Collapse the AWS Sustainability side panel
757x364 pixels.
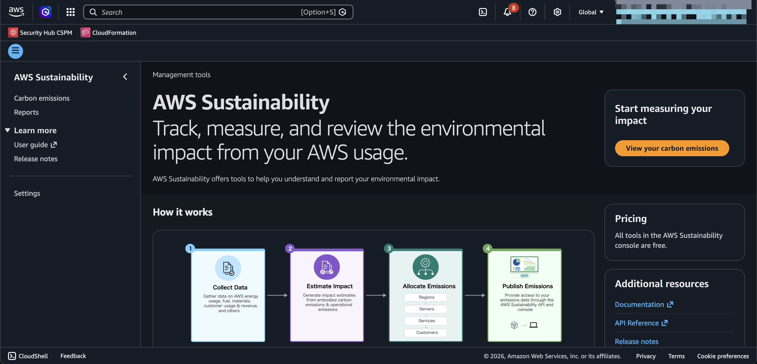point(125,77)
